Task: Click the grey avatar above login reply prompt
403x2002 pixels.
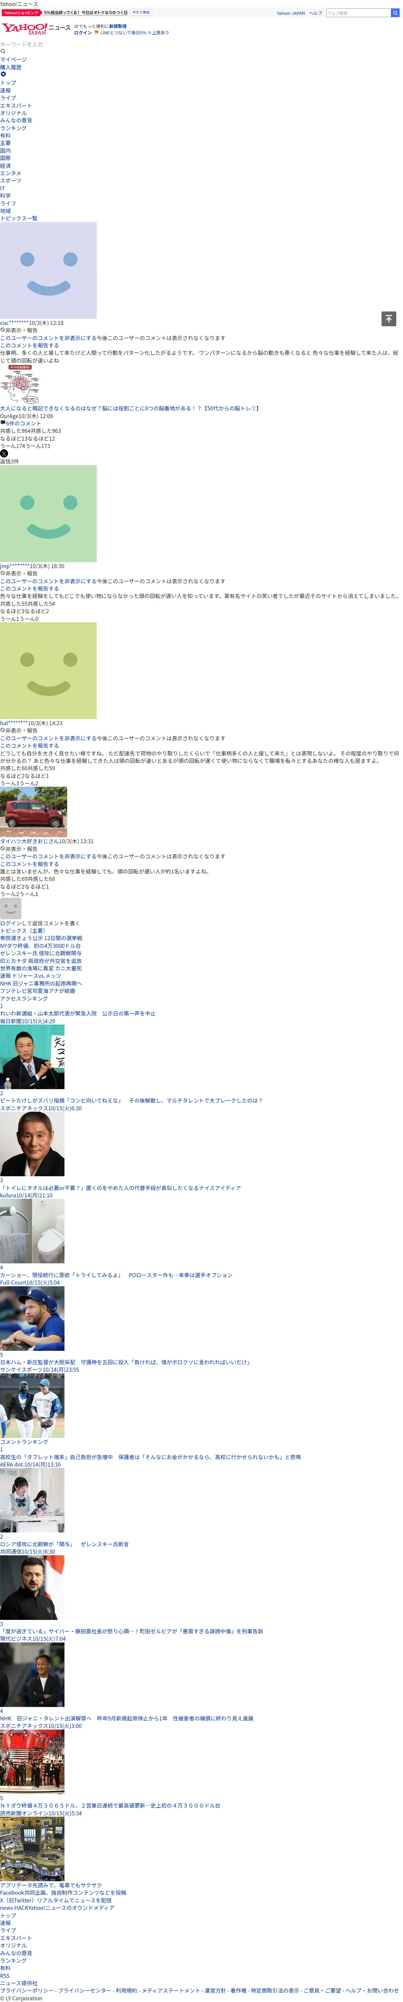Action: 11,909
